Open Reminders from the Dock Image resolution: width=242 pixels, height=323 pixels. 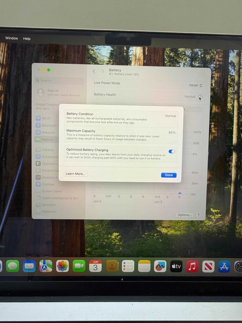click(128, 266)
